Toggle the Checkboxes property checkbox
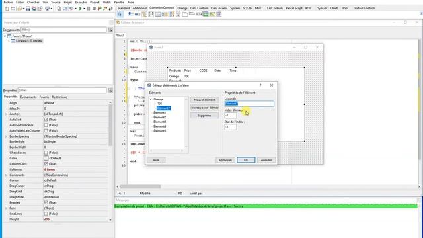This screenshot has width=423, height=238. (46, 153)
